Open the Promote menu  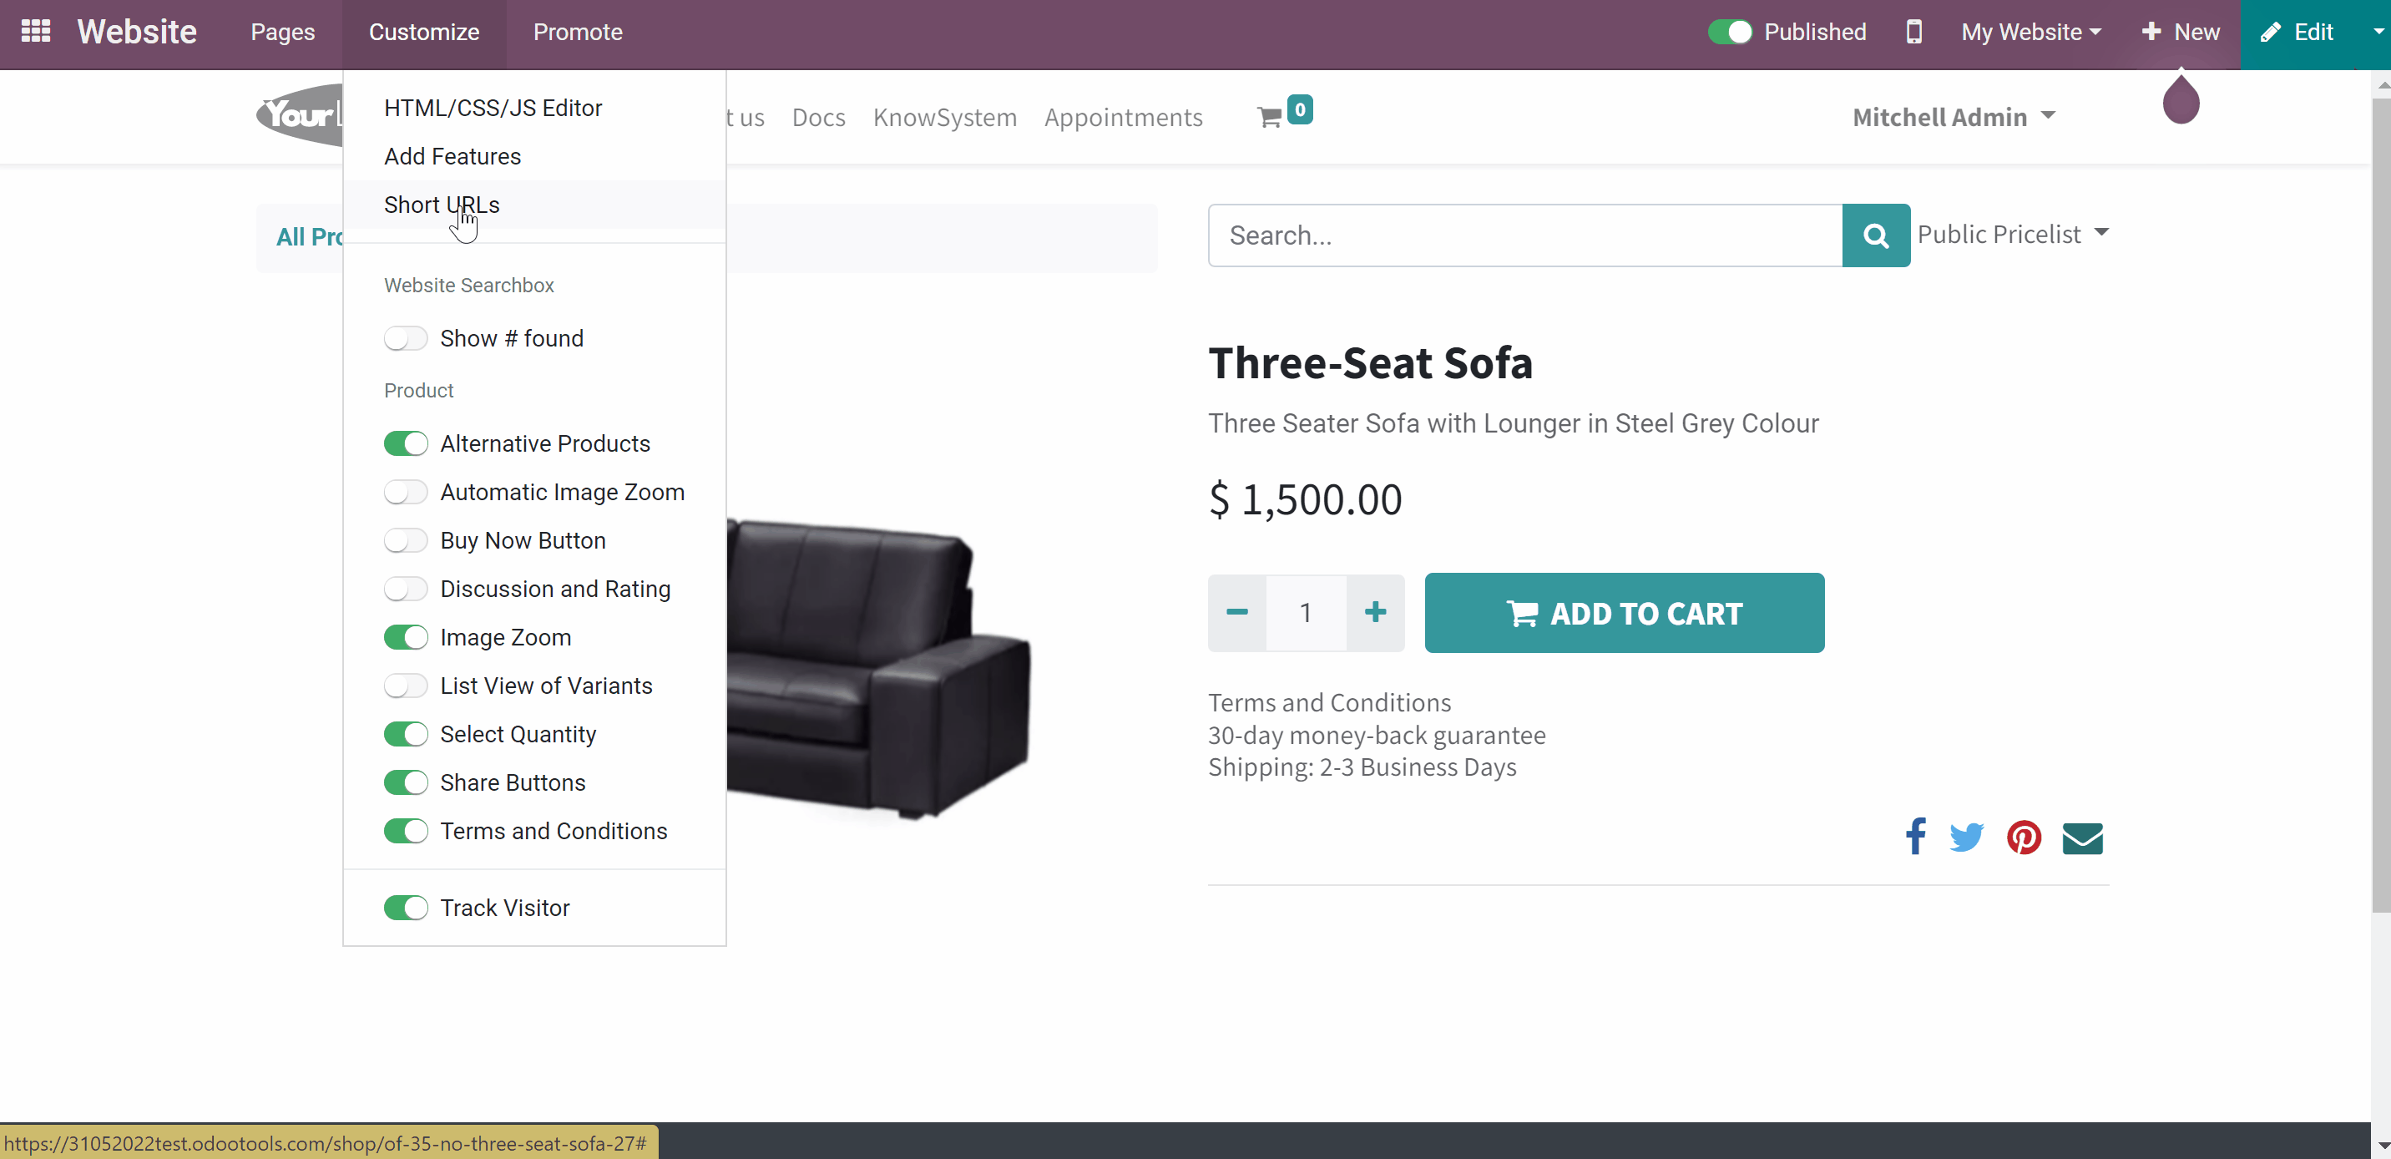[578, 32]
